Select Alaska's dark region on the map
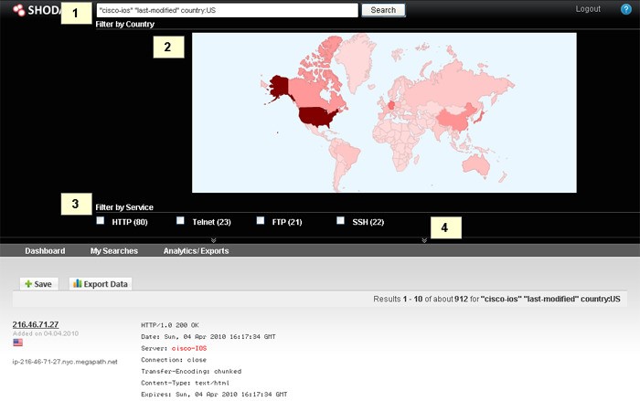This screenshot has width=640, height=401. 279,86
